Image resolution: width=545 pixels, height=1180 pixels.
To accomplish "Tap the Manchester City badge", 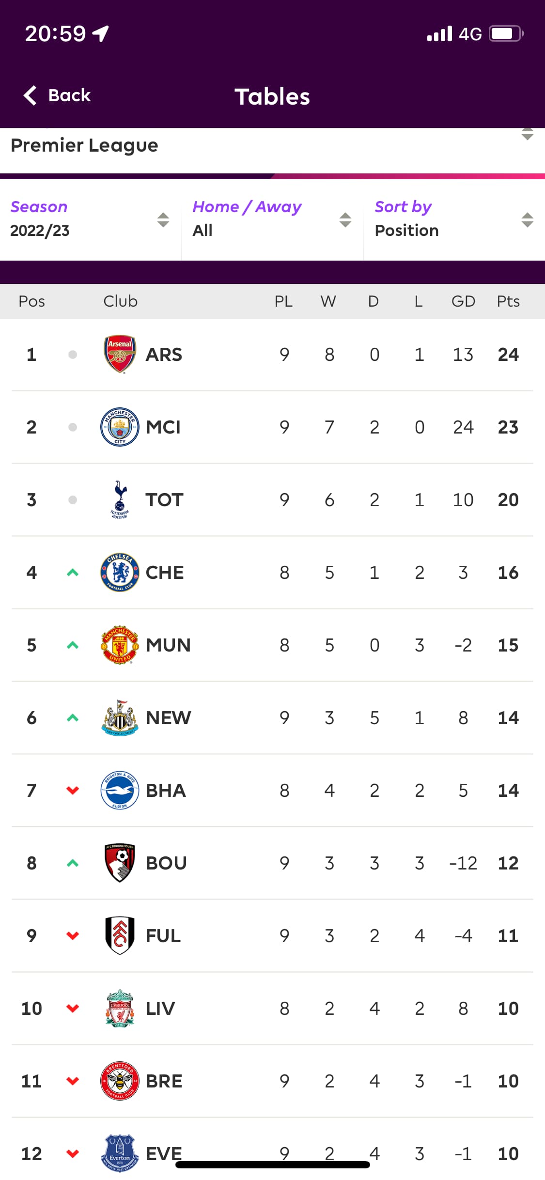I will coord(120,427).
